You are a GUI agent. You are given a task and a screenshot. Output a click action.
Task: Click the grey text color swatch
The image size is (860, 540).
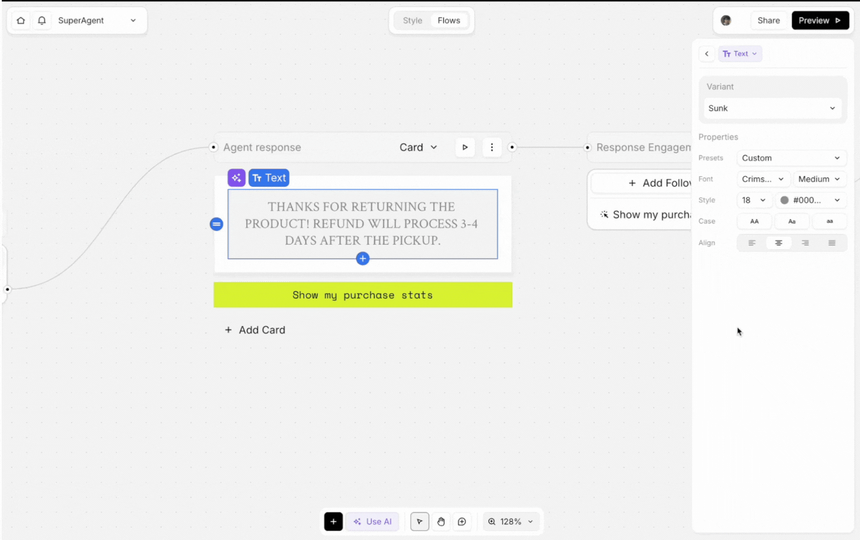point(784,200)
